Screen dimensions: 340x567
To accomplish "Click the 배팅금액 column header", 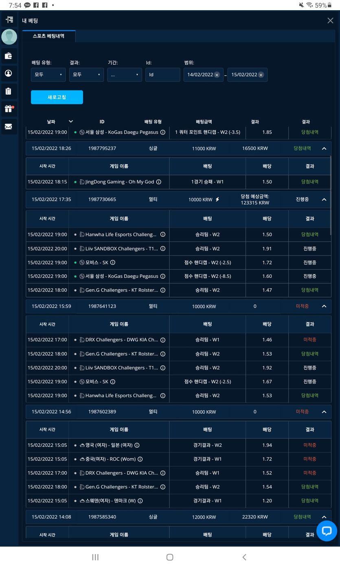I will tap(204, 122).
